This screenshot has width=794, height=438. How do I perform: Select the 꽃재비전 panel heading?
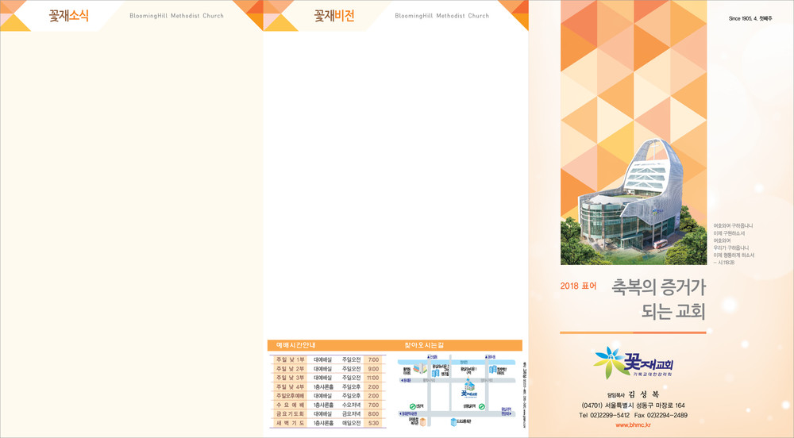pyautogui.click(x=334, y=16)
